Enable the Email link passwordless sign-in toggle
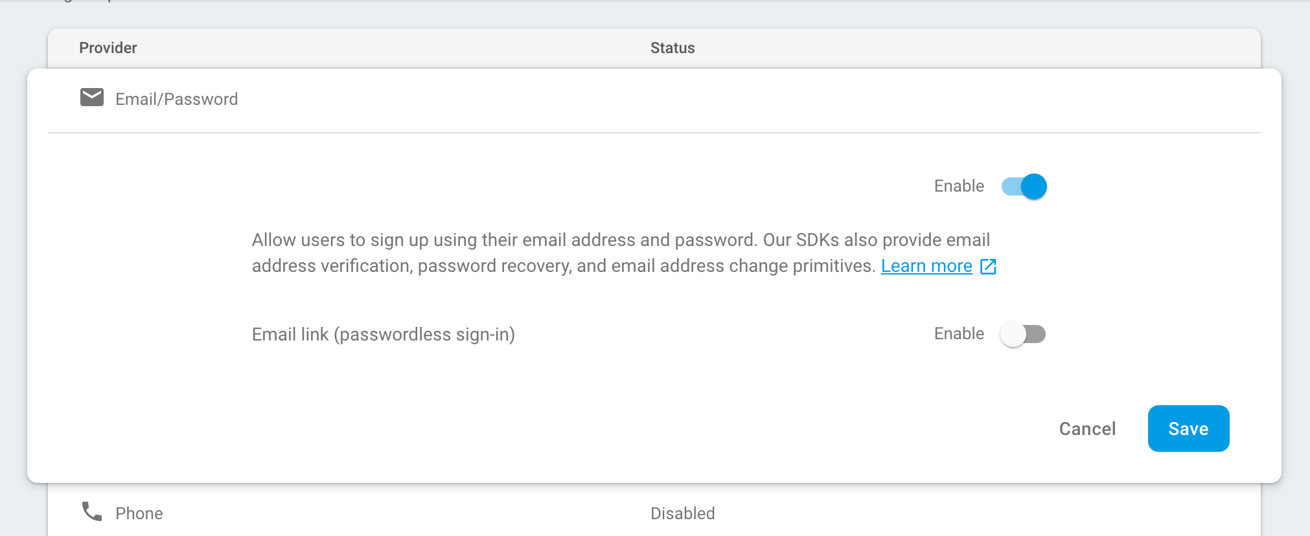 point(1022,334)
